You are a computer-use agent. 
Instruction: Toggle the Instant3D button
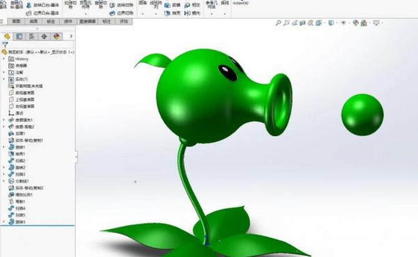pos(240,3)
